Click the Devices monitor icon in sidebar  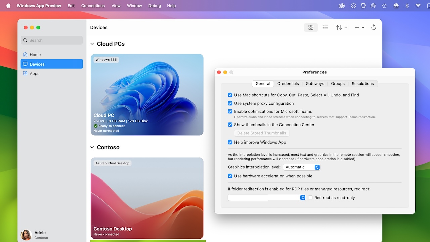(x=25, y=64)
